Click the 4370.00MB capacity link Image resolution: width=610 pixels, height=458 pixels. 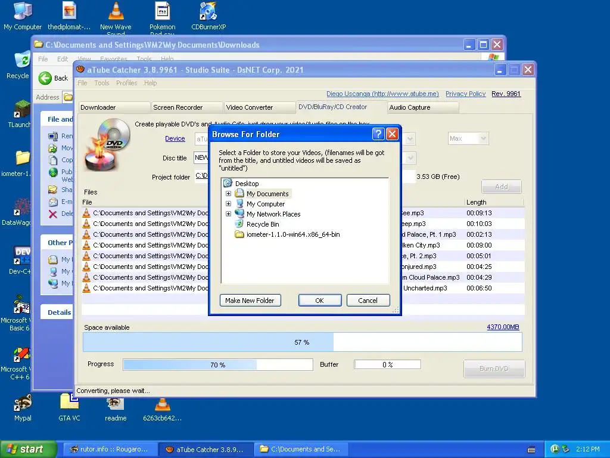tap(503, 327)
